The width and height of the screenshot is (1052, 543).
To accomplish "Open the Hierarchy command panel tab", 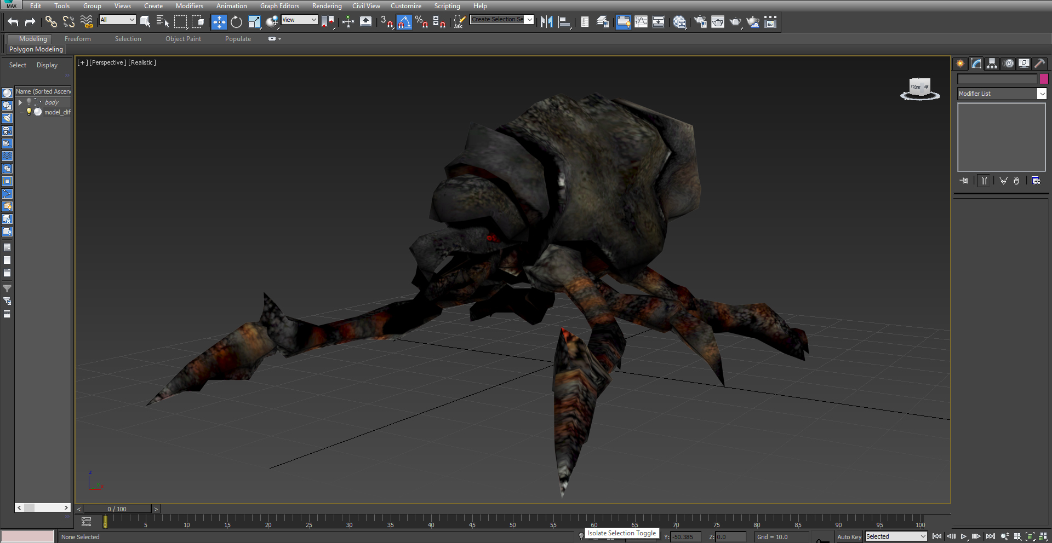I will [x=992, y=63].
